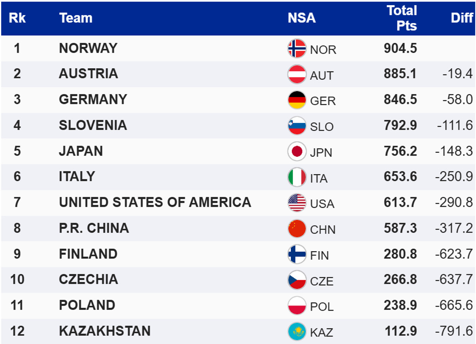This screenshot has height=344, width=476.
Task: Select the Italy flag icon
Action: coord(297,177)
